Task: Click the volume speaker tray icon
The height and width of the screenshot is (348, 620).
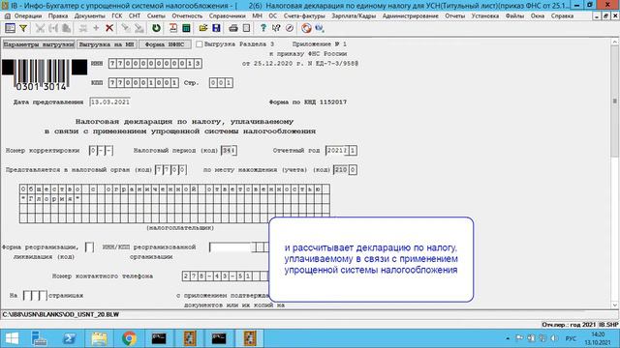Action: 554,338
